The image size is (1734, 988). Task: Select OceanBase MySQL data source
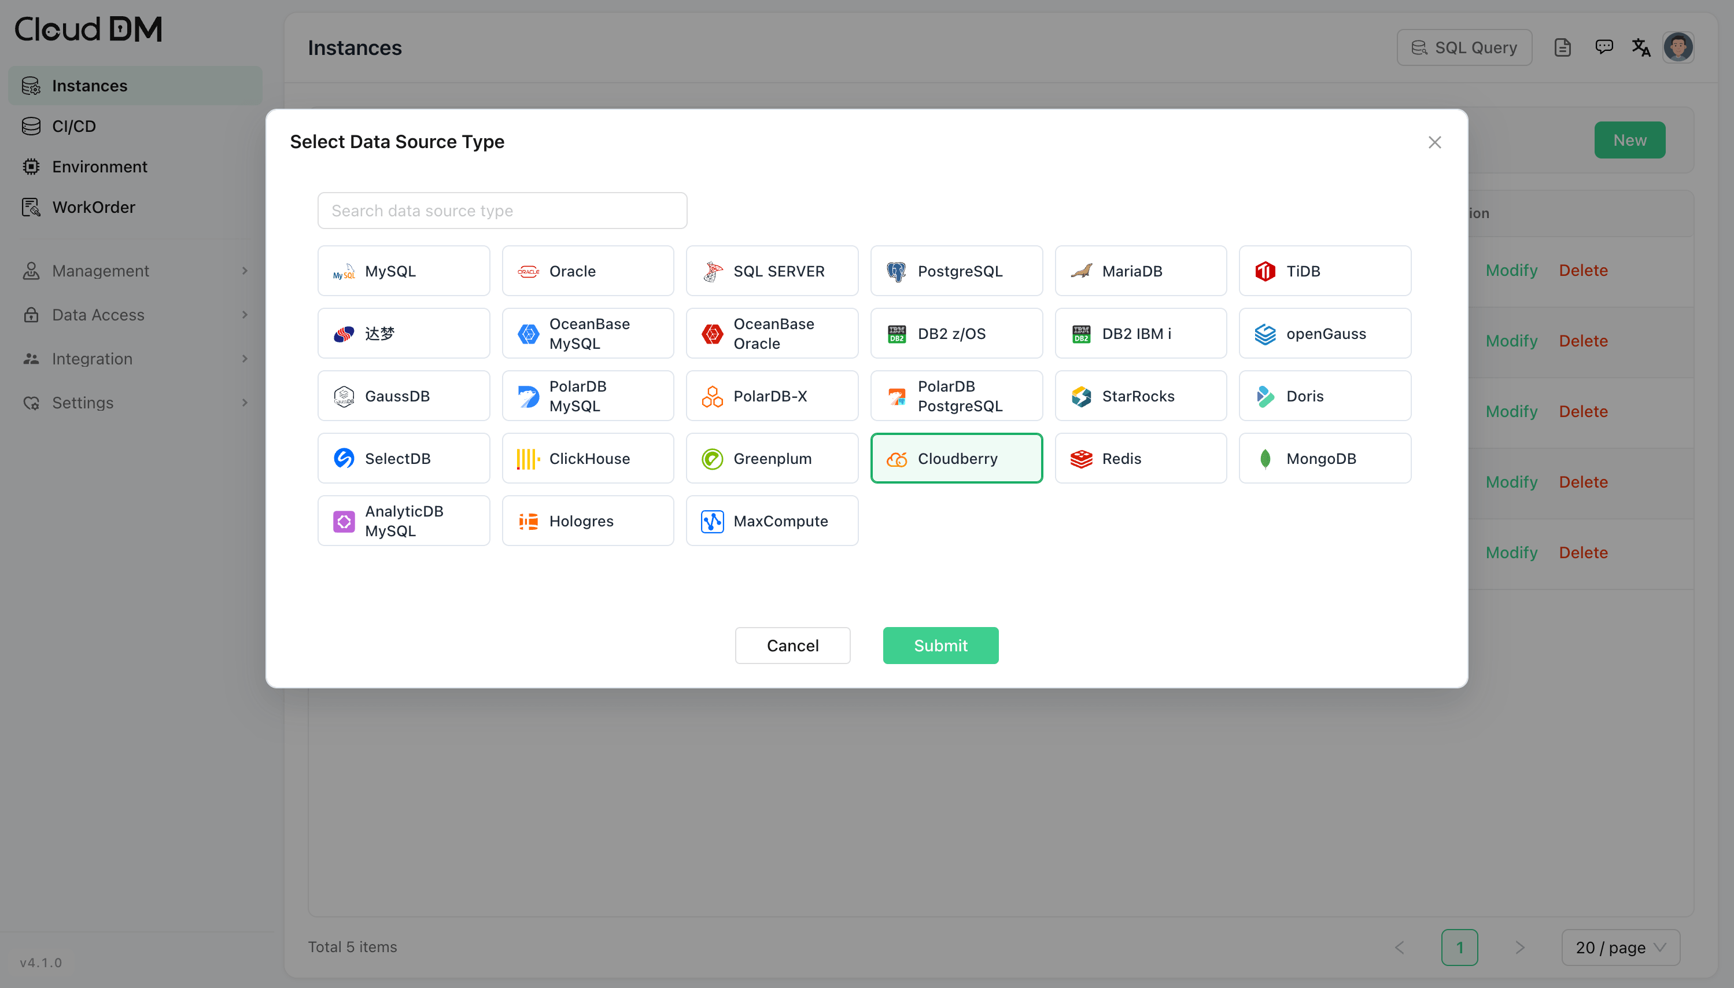pyautogui.click(x=588, y=333)
